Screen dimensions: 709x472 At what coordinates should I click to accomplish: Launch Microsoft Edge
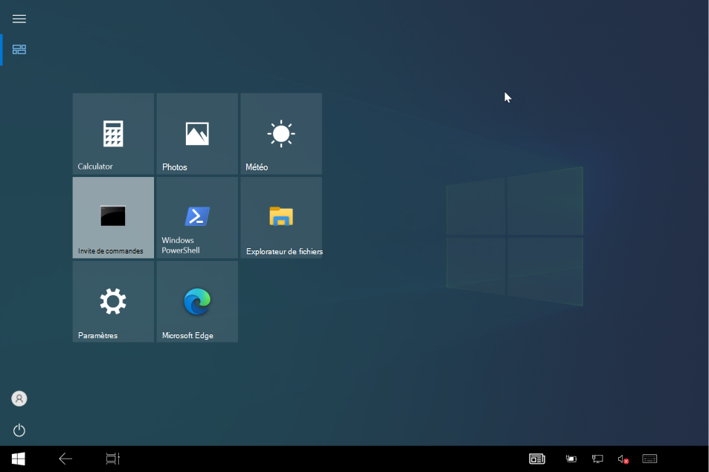click(x=196, y=301)
